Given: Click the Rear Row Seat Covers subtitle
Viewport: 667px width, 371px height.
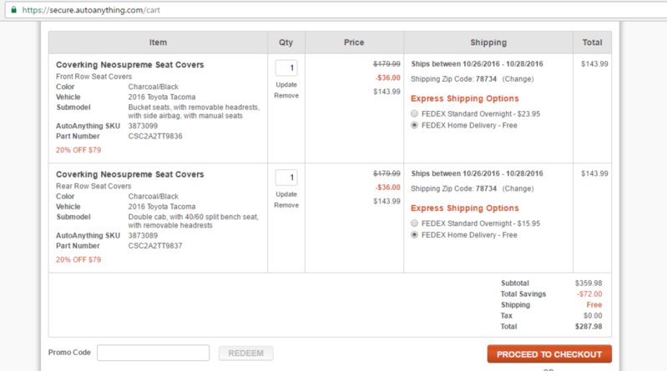Looking at the screenshot, I should [x=93, y=186].
